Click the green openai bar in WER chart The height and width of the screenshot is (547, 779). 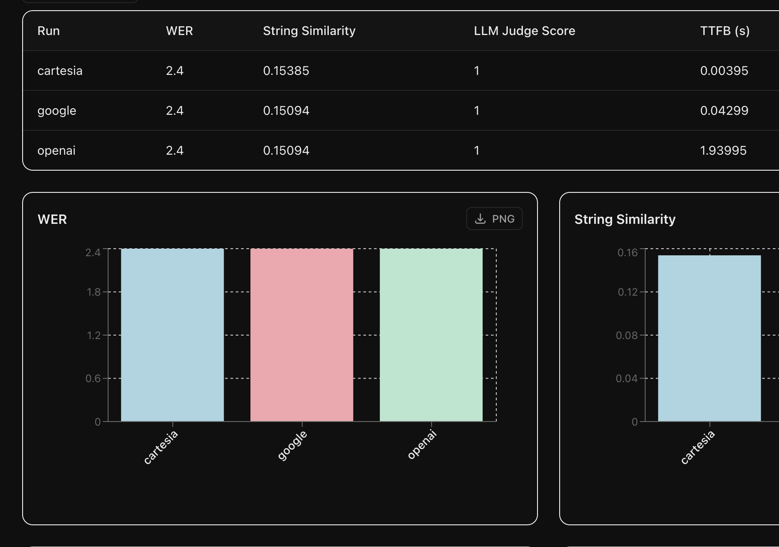[x=431, y=335]
